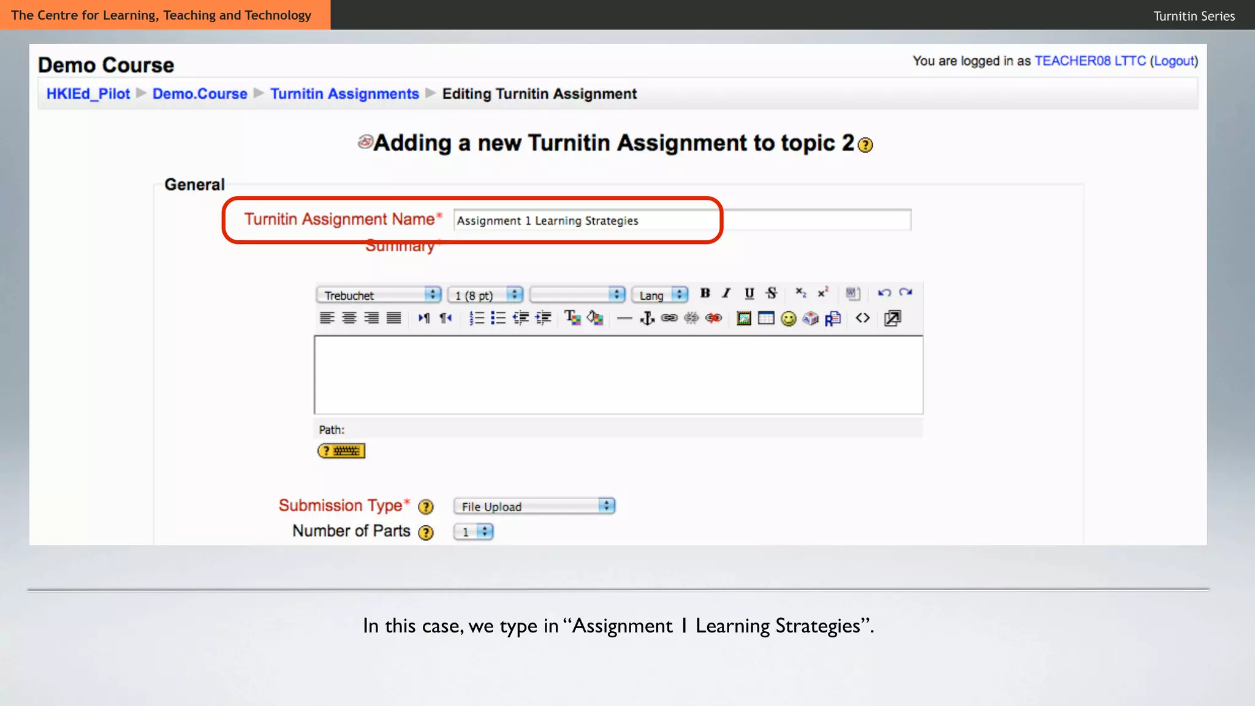The image size is (1255, 706).
Task: Click the clean Word HTML icon
Action: click(x=853, y=293)
